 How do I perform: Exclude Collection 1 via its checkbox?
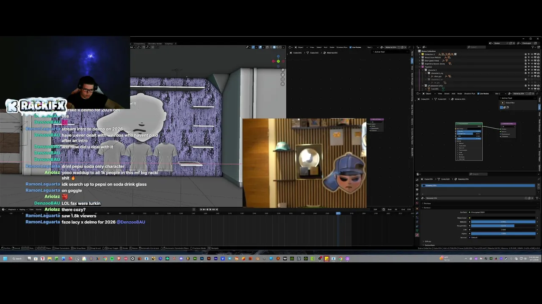pyautogui.click(x=525, y=54)
